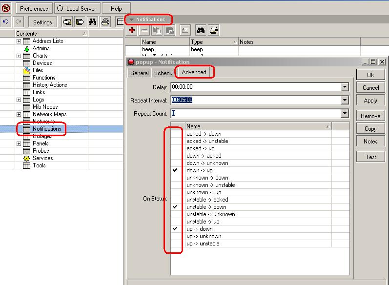The image size is (389, 285).
Task: Click the printer icon in main toolbar
Action: tap(105, 22)
